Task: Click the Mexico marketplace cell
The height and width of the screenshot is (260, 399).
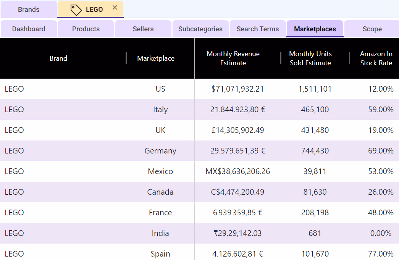Action: (160, 171)
